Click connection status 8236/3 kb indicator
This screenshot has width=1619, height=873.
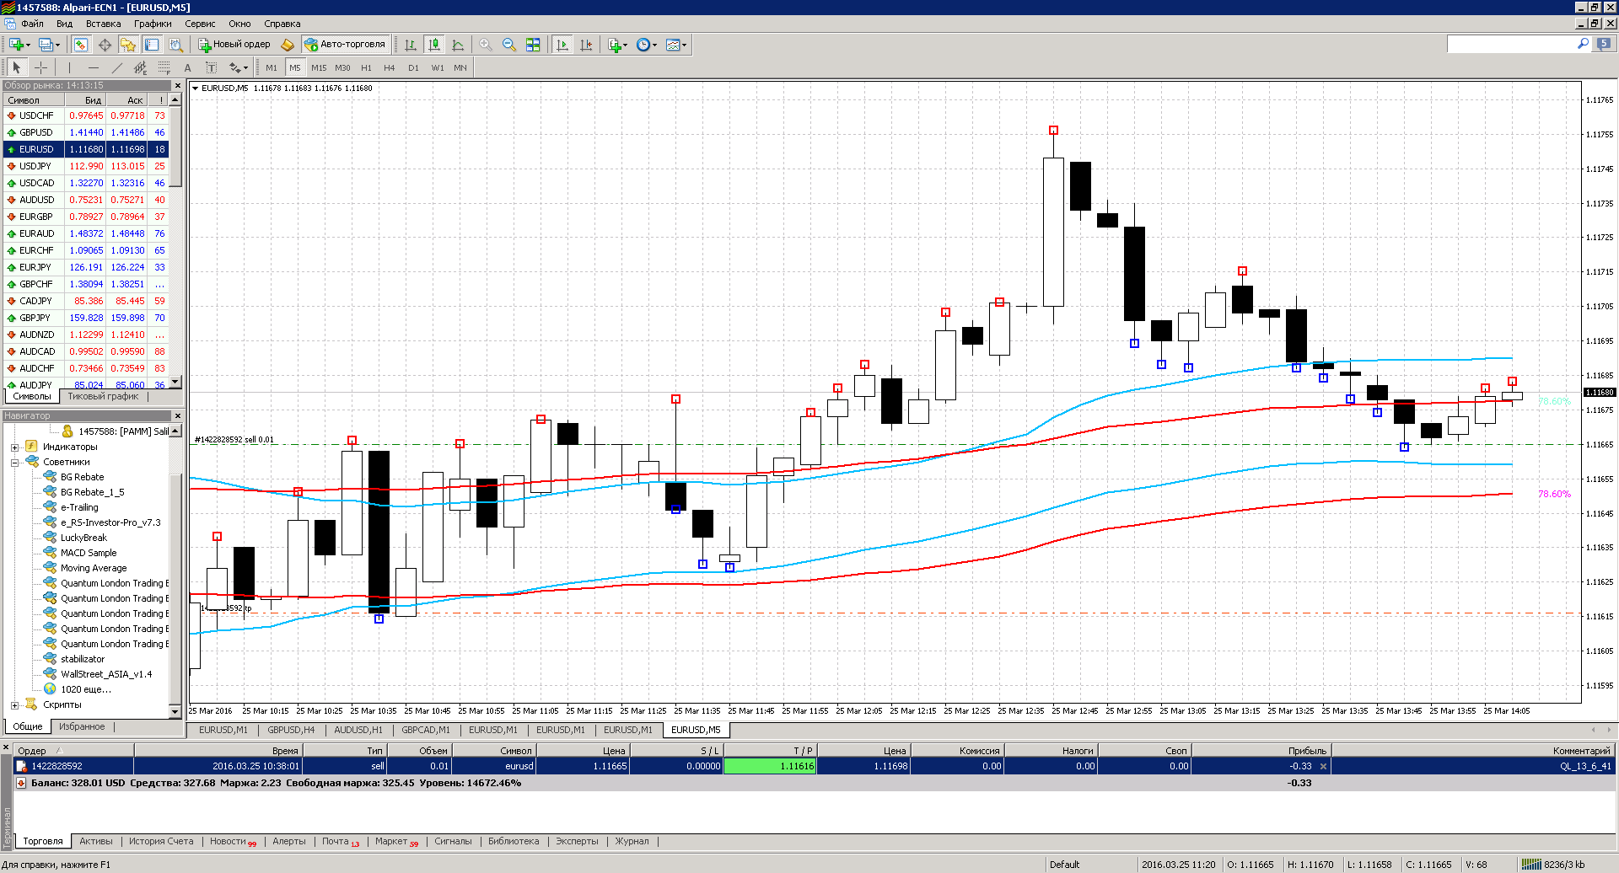click(1554, 865)
